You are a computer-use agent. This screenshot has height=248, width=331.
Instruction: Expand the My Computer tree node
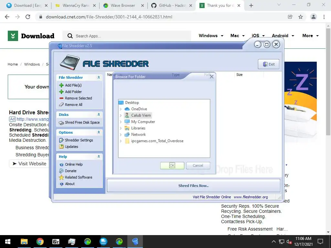point(121,122)
